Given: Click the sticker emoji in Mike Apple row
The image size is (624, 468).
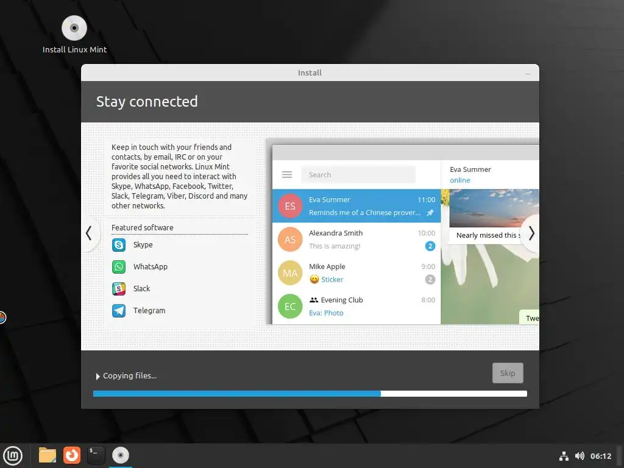Looking at the screenshot, I should click(x=314, y=279).
